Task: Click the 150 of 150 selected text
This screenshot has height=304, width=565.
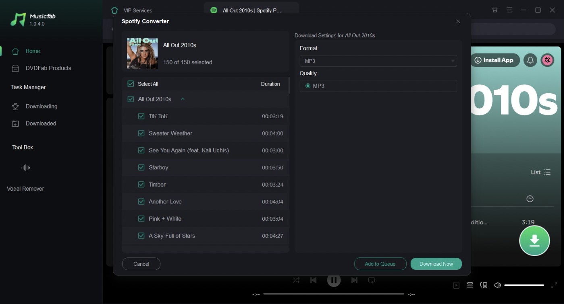Action: coord(187,62)
